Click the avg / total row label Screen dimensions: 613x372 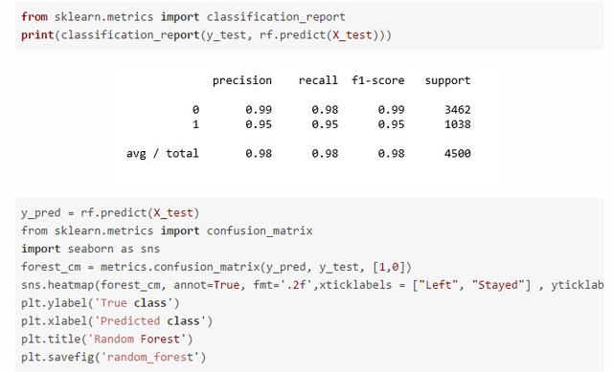tap(162, 153)
